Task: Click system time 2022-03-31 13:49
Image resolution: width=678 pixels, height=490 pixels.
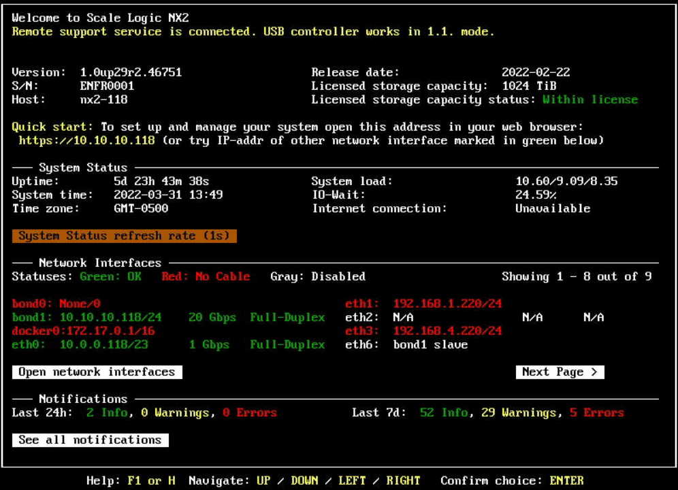Action: 168,195
